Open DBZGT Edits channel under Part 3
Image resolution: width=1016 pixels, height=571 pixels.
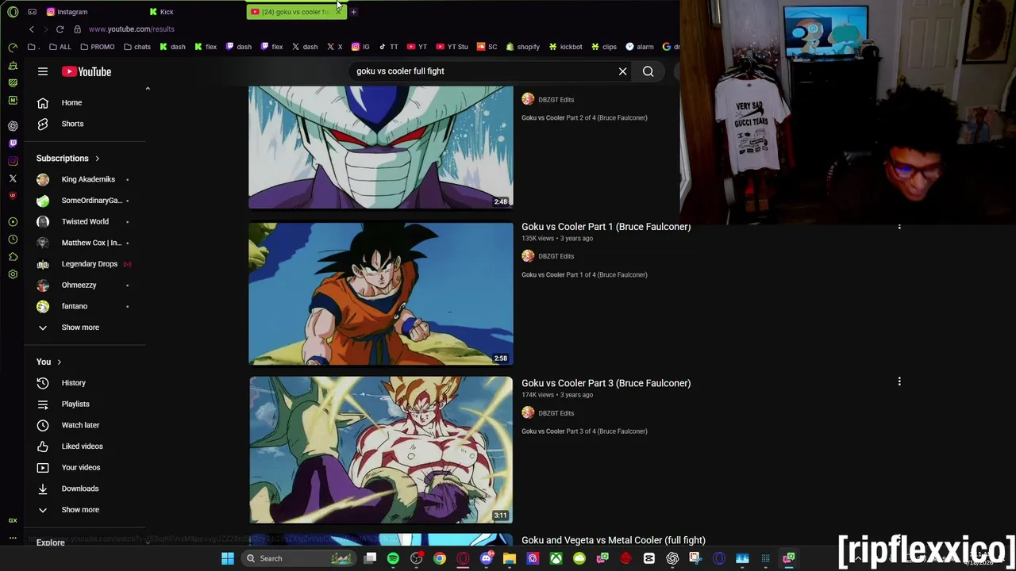click(556, 413)
